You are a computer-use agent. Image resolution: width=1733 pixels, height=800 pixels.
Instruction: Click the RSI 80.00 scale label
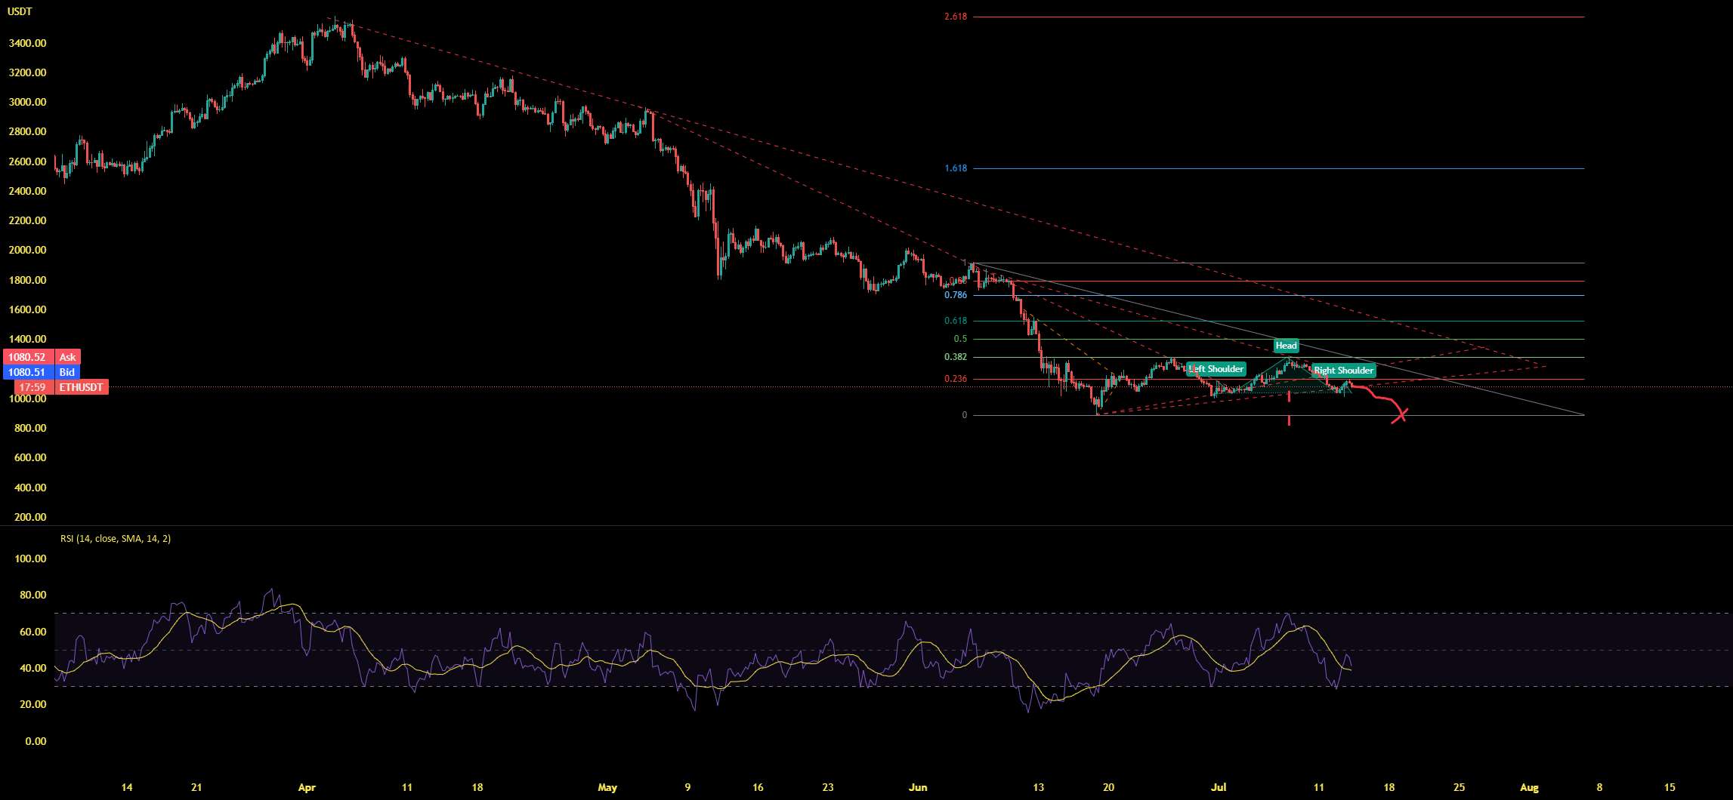coord(33,595)
